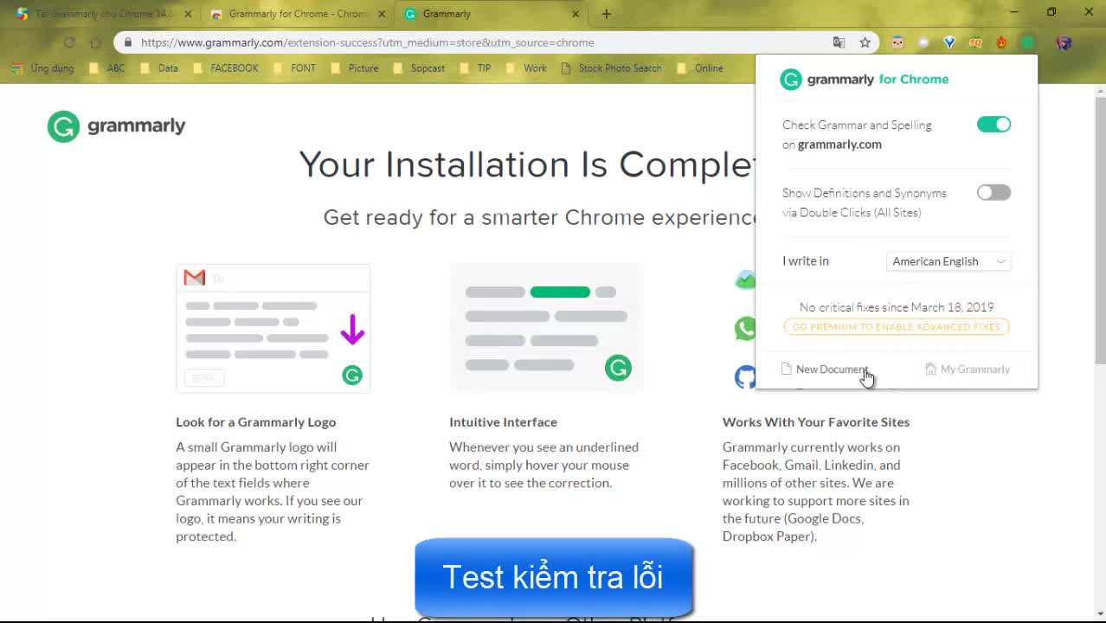Open Ứng dụng apps bookmark
The width and height of the screenshot is (1106, 623).
[43, 68]
